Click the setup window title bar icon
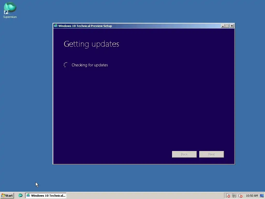The height and width of the screenshot is (199, 265). [x=56, y=26]
